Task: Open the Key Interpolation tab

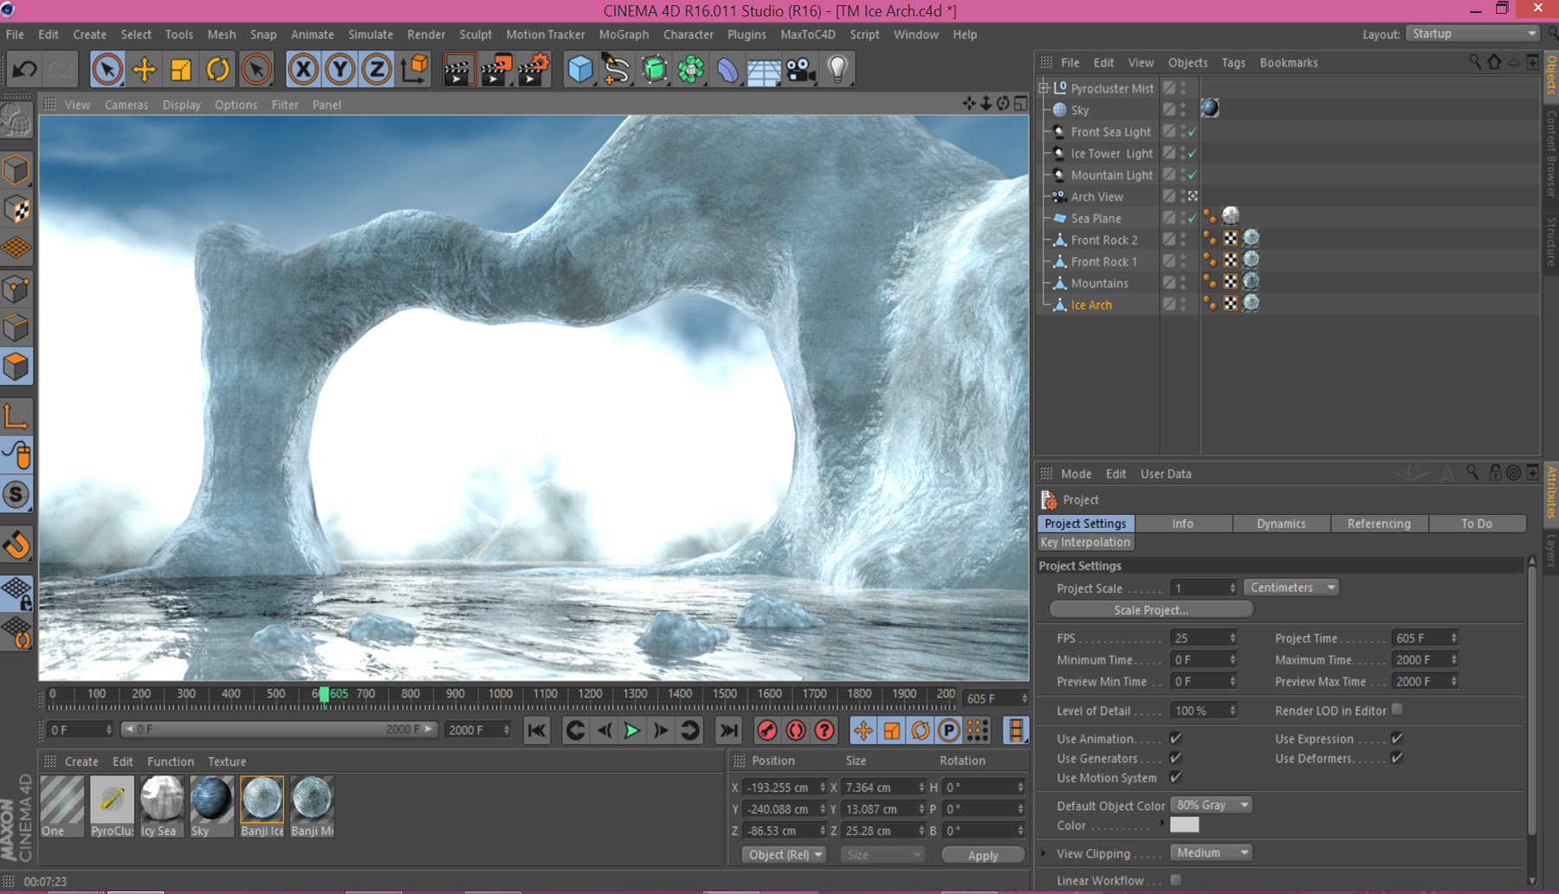Action: click(1085, 543)
